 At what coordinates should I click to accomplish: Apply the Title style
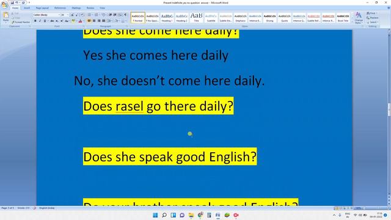[x=196, y=18]
